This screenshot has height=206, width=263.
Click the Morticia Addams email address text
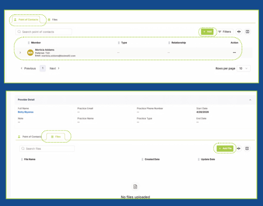pos(58,56)
